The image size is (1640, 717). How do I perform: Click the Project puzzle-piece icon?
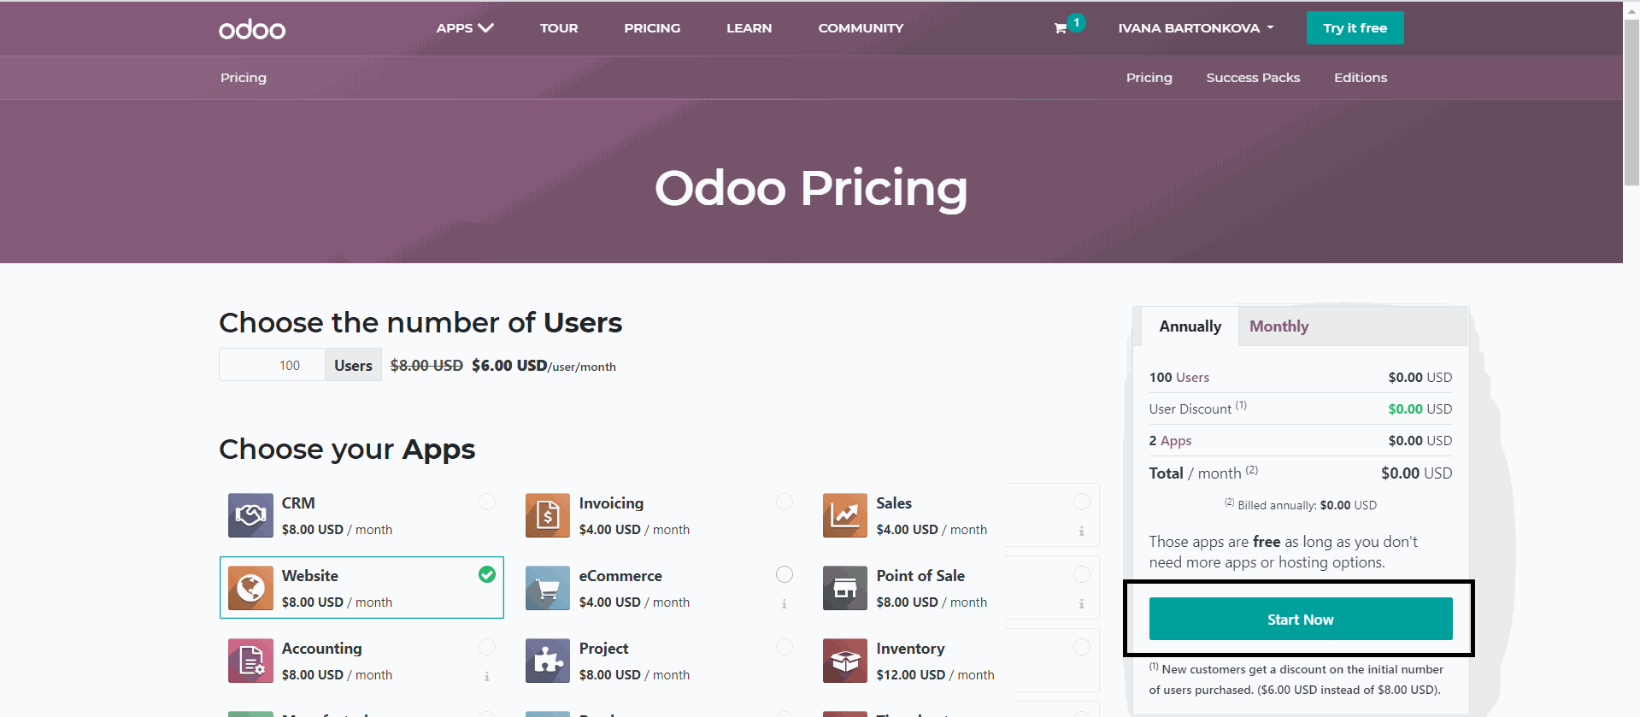pos(547,661)
